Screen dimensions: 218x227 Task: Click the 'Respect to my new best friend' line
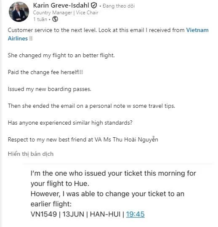click(83, 140)
